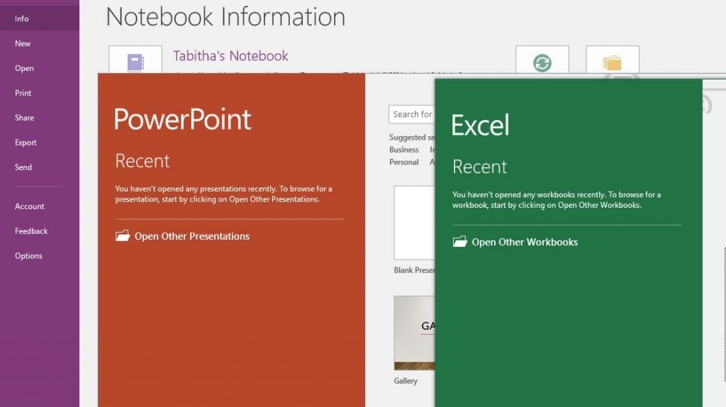This screenshot has width=726, height=407.
Task: Select Info in the OneNote sidebar
Action: (22, 18)
